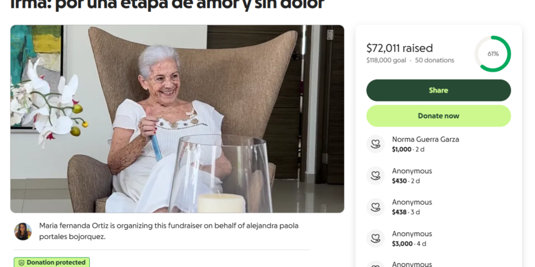This screenshot has width=535, height=267.
Task: Click the shield icon in Donation protected badge
Action: (21, 263)
